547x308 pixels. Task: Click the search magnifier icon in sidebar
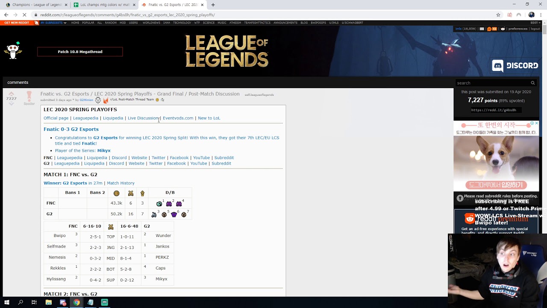tap(532, 83)
